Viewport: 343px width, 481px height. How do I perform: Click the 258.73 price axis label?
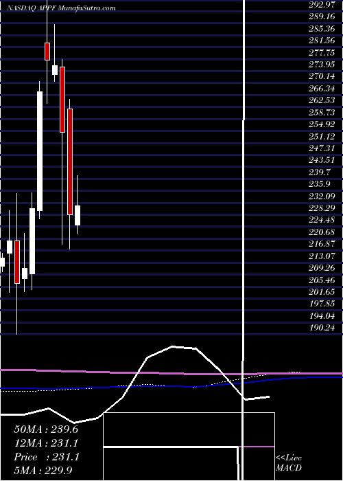point(322,113)
